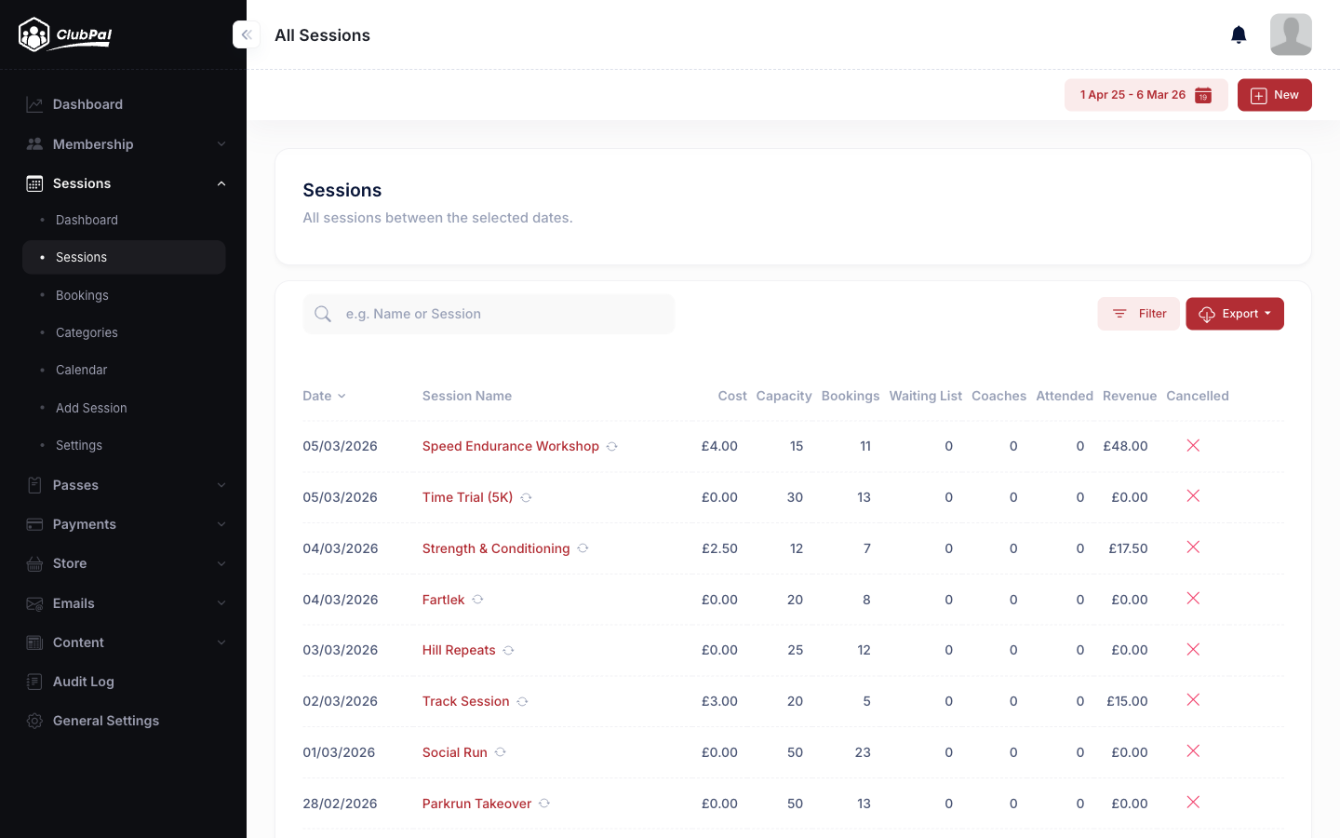The height and width of the screenshot is (838, 1340).
Task: Click the cancelled X mark for Track Session
Action: click(1193, 699)
